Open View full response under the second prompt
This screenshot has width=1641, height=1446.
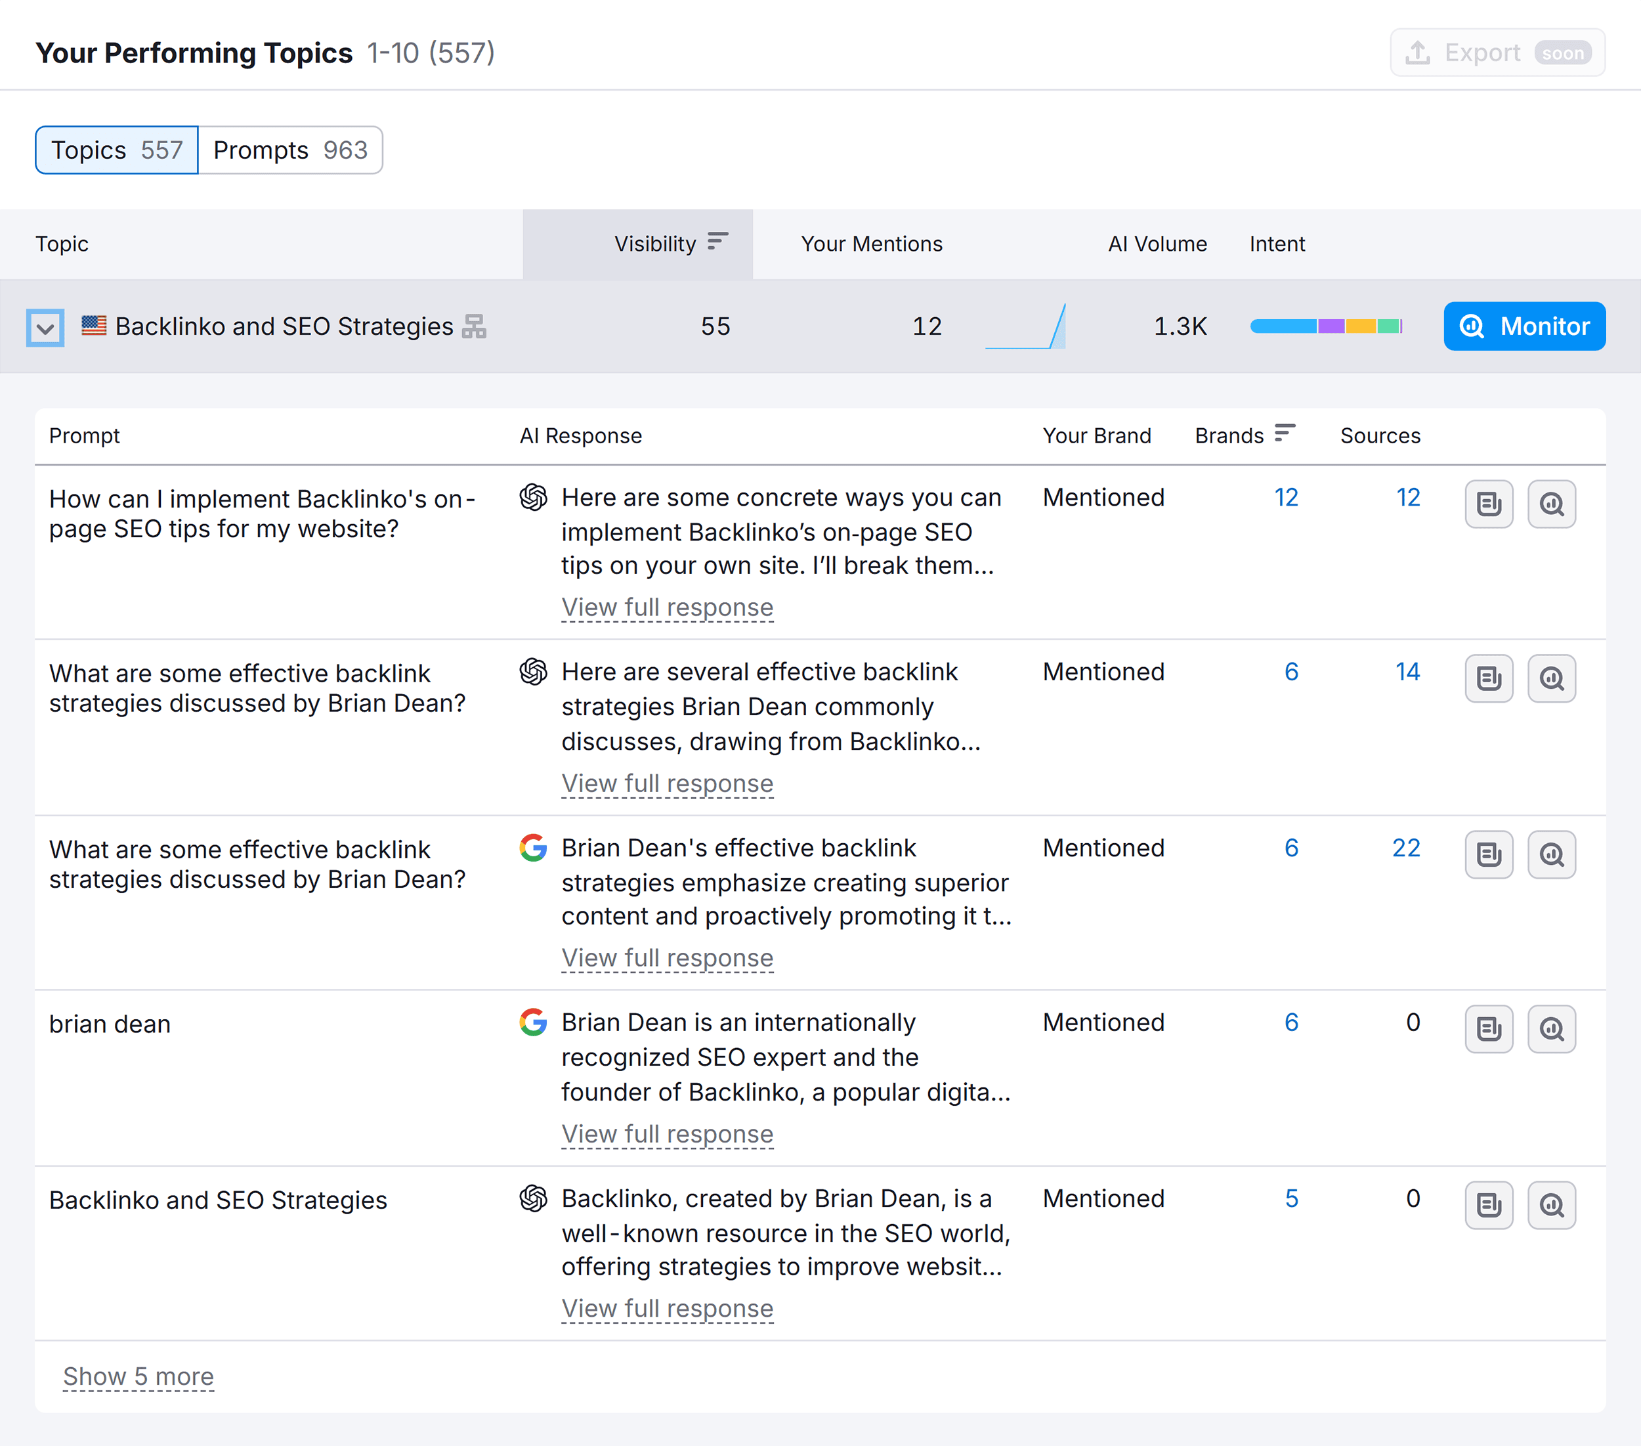(x=666, y=783)
